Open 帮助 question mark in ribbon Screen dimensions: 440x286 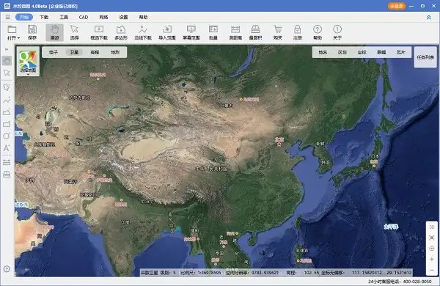tap(318, 32)
